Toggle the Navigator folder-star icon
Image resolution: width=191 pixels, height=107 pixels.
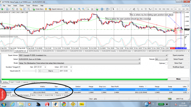[21, 9]
